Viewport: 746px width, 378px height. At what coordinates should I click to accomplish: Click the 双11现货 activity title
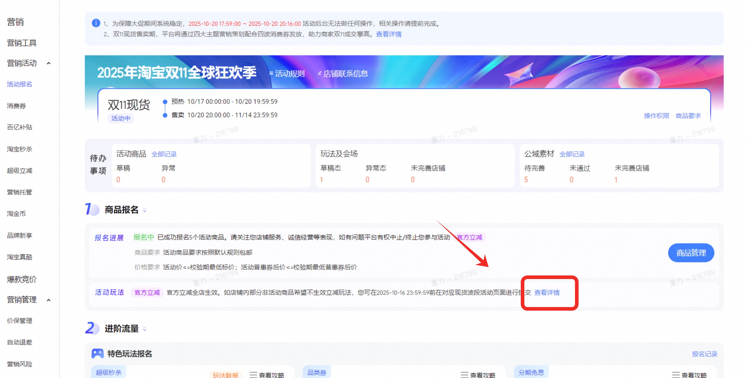pyautogui.click(x=129, y=105)
